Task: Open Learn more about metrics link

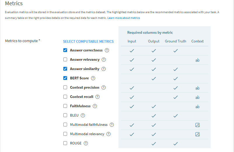Action: (124, 18)
